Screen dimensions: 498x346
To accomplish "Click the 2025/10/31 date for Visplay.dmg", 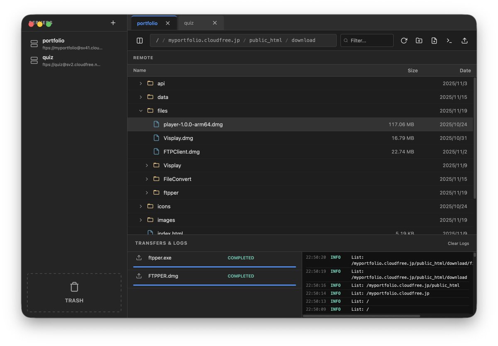I will pos(453,138).
